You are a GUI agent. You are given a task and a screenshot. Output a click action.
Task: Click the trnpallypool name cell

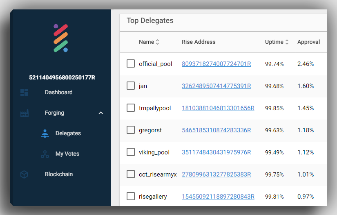coord(155,108)
